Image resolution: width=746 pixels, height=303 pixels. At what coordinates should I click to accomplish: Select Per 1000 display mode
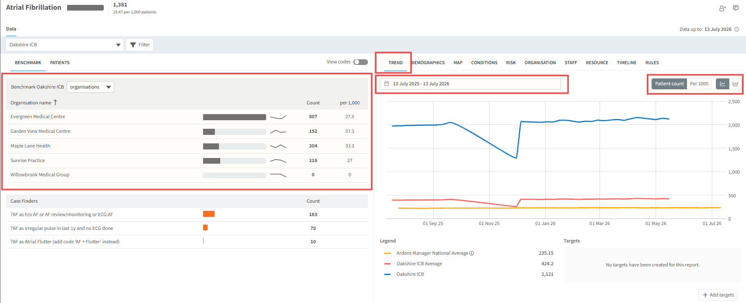699,84
